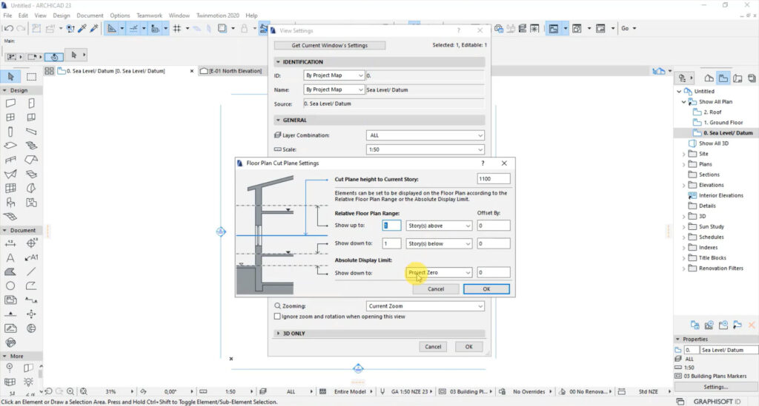Select the Wall tool in Design panel

10,104
